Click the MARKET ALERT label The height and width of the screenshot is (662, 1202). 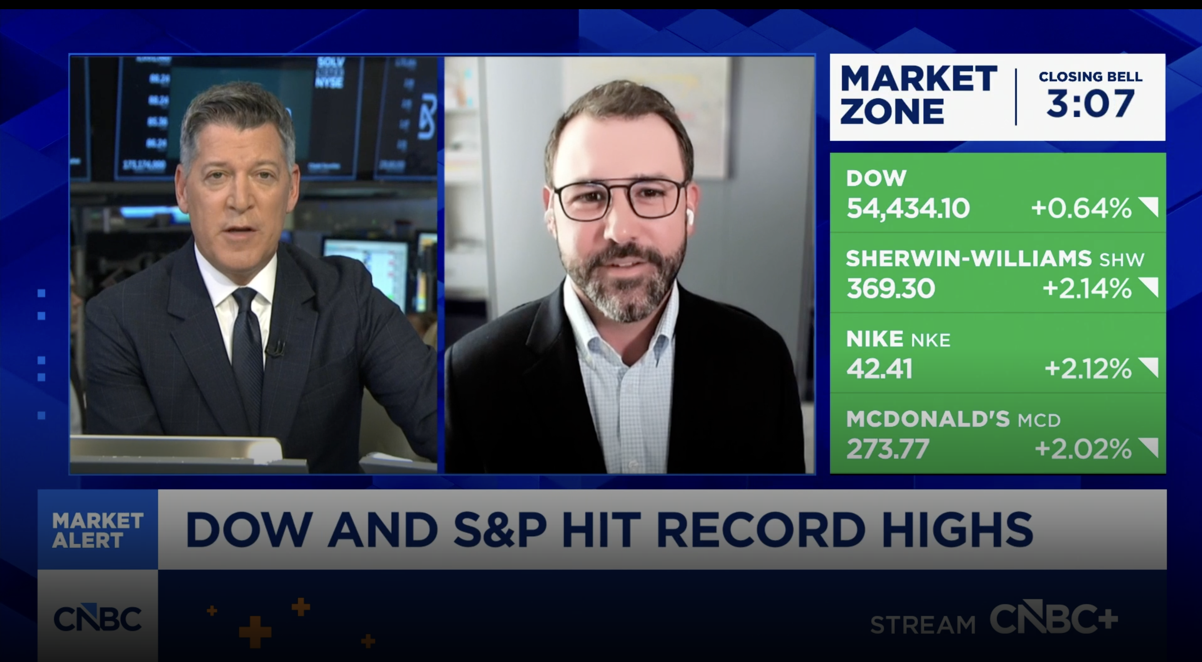[97, 530]
